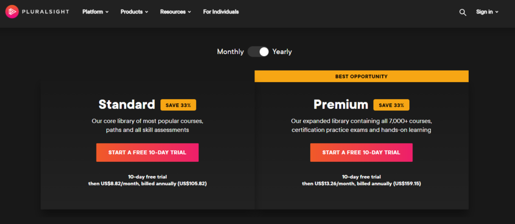Screen dimensions: 515x224
Task: Open the Sign in dropdown
Action: (x=487, y=12)
